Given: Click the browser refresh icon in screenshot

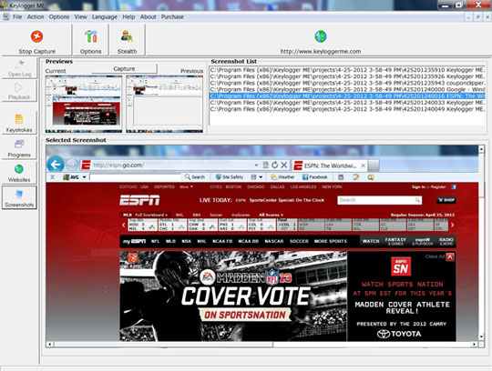Looking at the screenshot, I should tap(275, 165).
